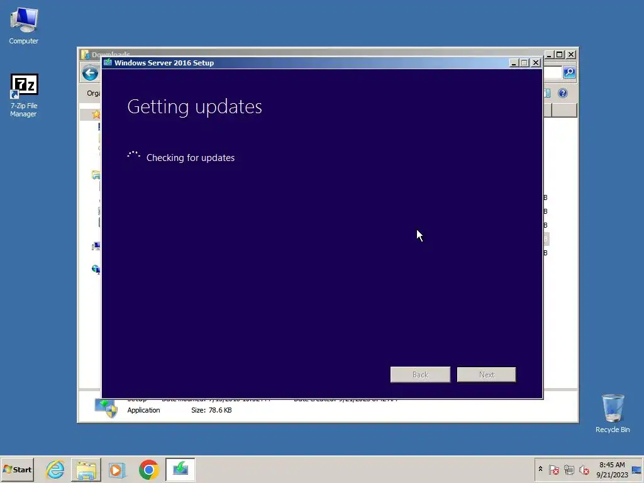Launch Google Chrome from the taskbar
Screen dimensions: 644x483
(x=148, y=469)
